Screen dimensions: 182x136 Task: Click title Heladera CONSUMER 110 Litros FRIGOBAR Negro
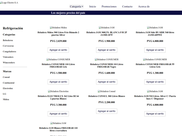[x=107, y=65]
